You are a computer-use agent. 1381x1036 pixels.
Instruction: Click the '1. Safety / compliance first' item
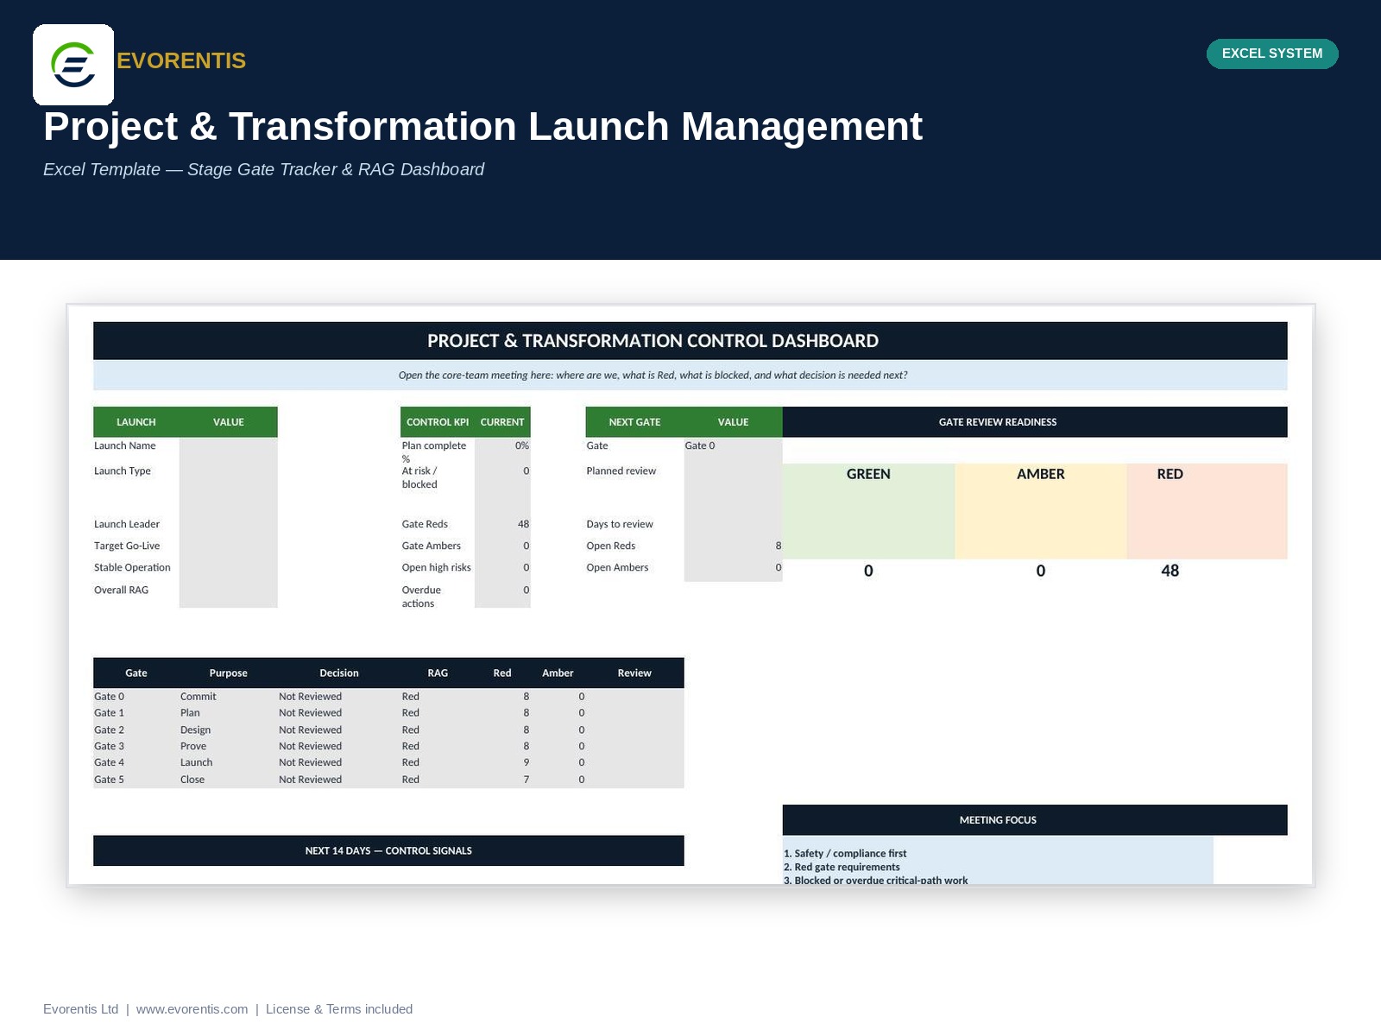[x=845, y=854]
